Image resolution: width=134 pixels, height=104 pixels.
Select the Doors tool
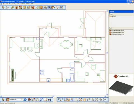16,8
